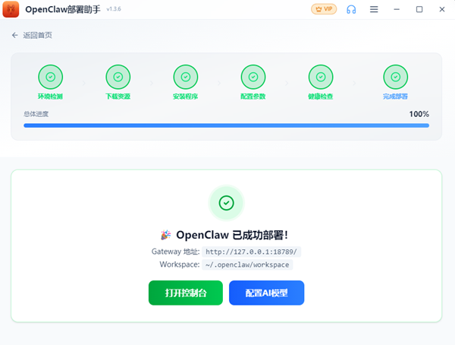Image resolution: width=455 pixels, height=345 pixels.
Task: Click the 配置参数 step label
Action: 253,97
